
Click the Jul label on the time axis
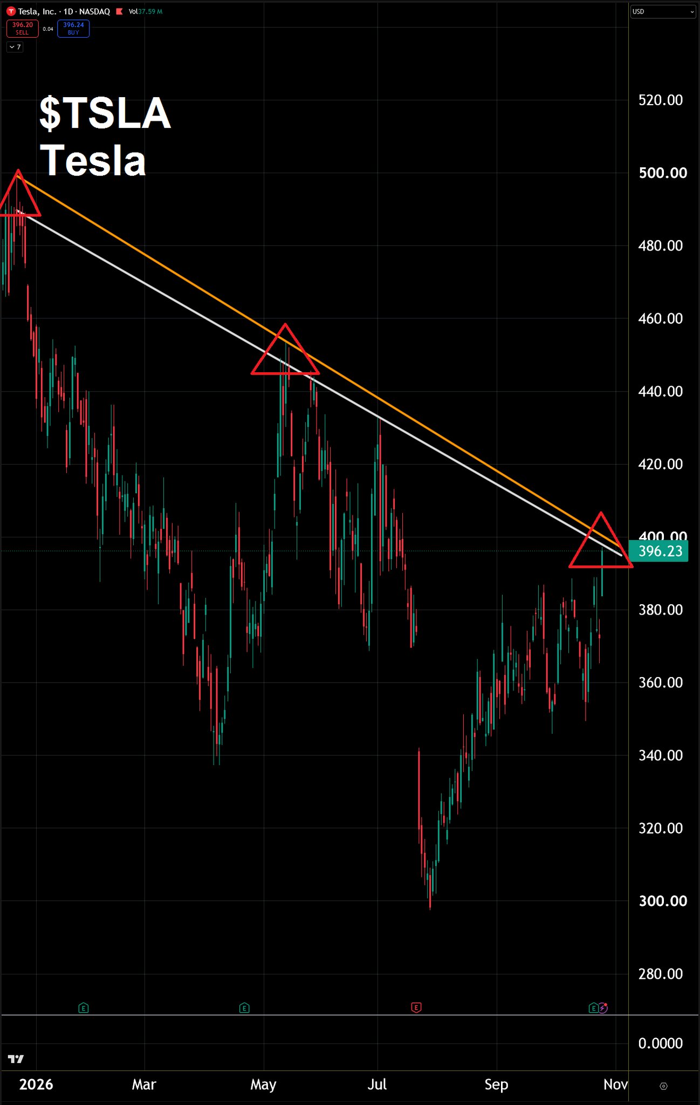click(377, 1085)
